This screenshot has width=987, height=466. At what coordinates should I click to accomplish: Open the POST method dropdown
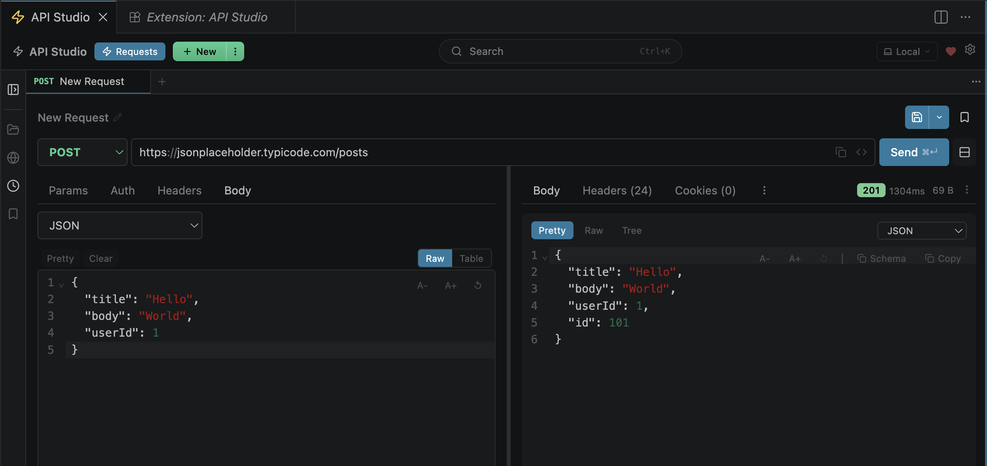82,152
